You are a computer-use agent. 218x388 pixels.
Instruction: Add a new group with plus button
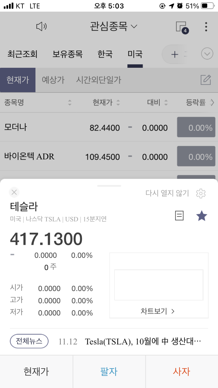tap(175, 54)
